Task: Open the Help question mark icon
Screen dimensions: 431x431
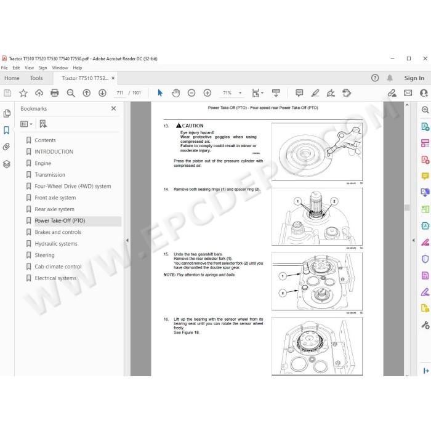Action: click(x=375, y=78)
